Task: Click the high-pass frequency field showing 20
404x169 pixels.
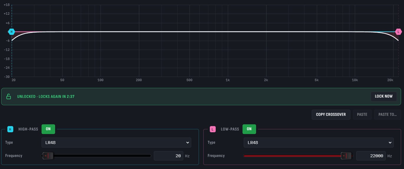Action: pos(169,156)
